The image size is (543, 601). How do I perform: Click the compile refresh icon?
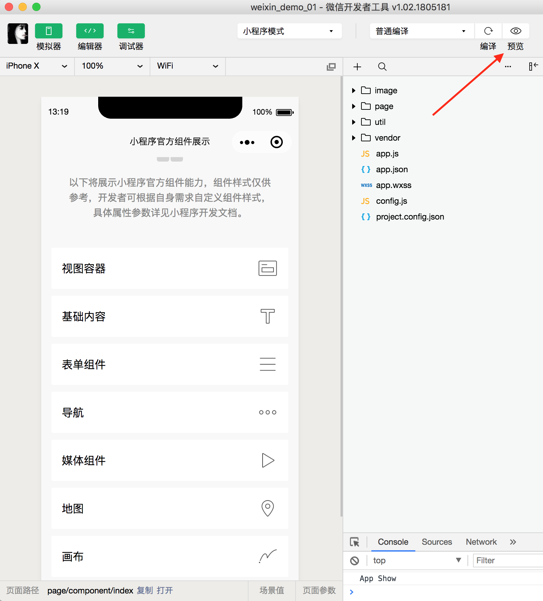(x=488, y=31)
